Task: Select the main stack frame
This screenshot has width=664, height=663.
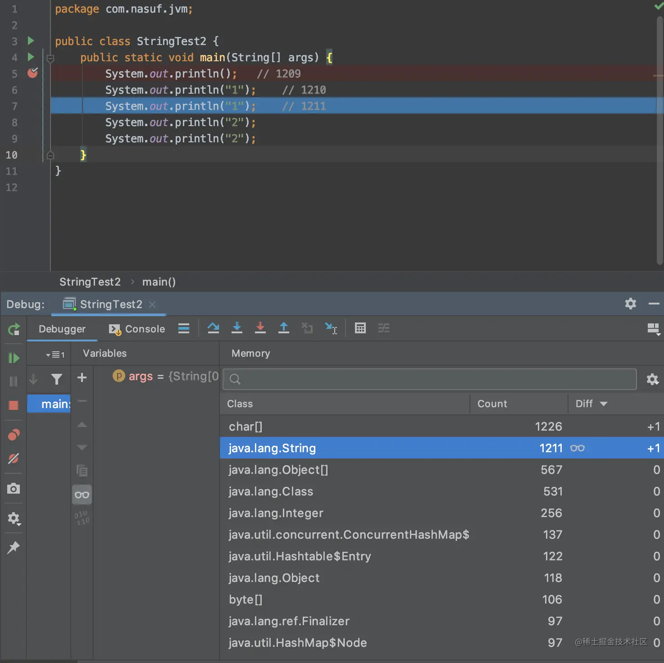Action: pyautogui.click(x=49, y=404)
